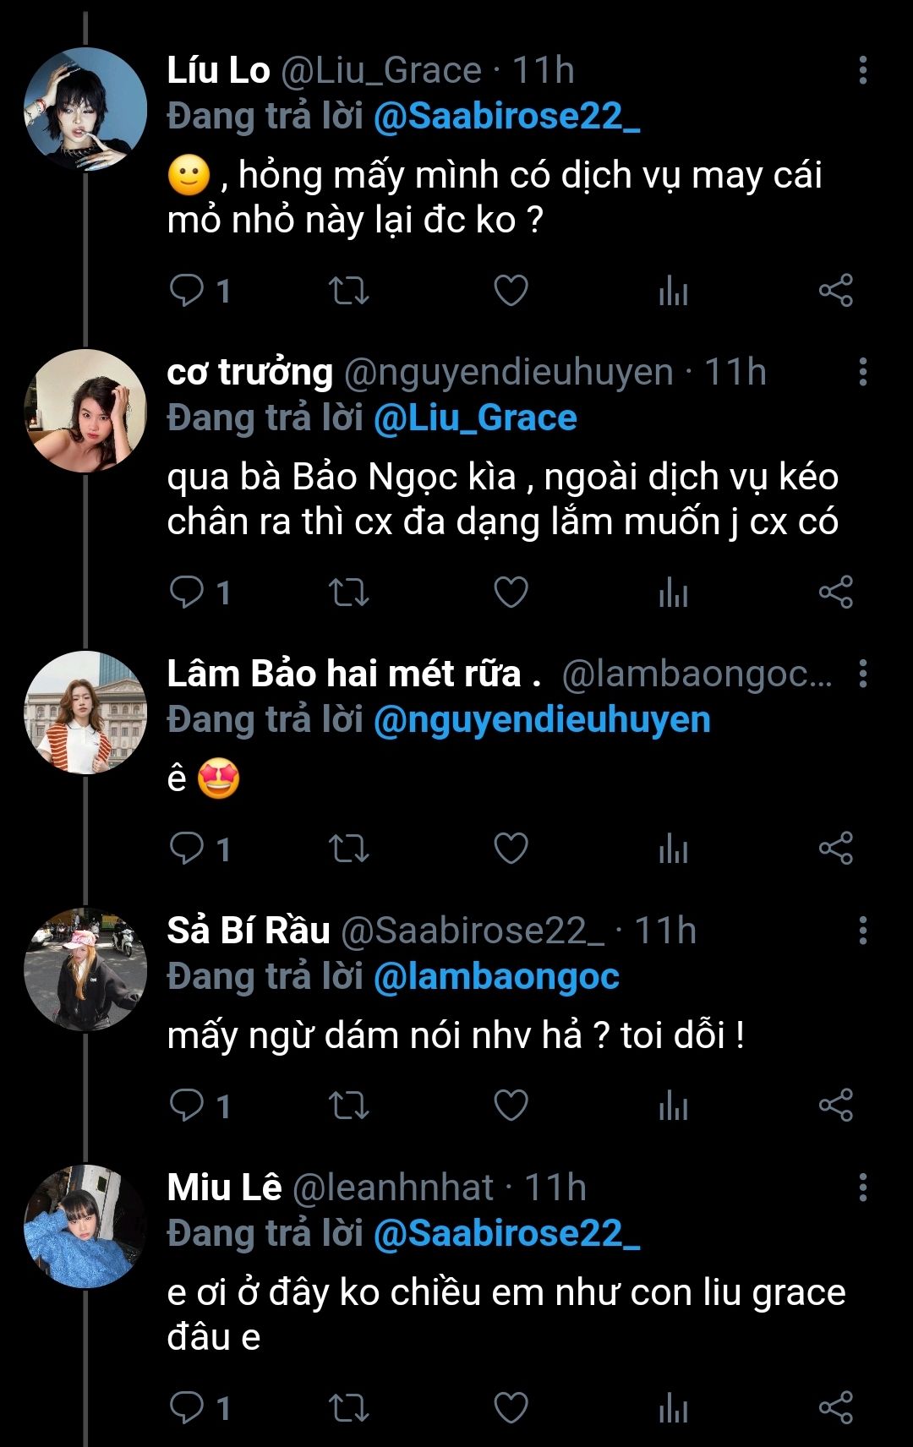Retweet cơ trưởng's reply

[348, 592]
